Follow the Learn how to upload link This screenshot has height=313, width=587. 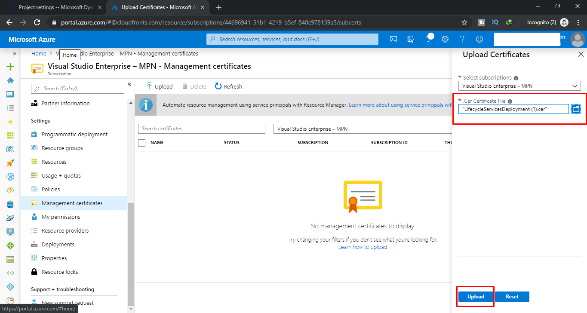363,247
